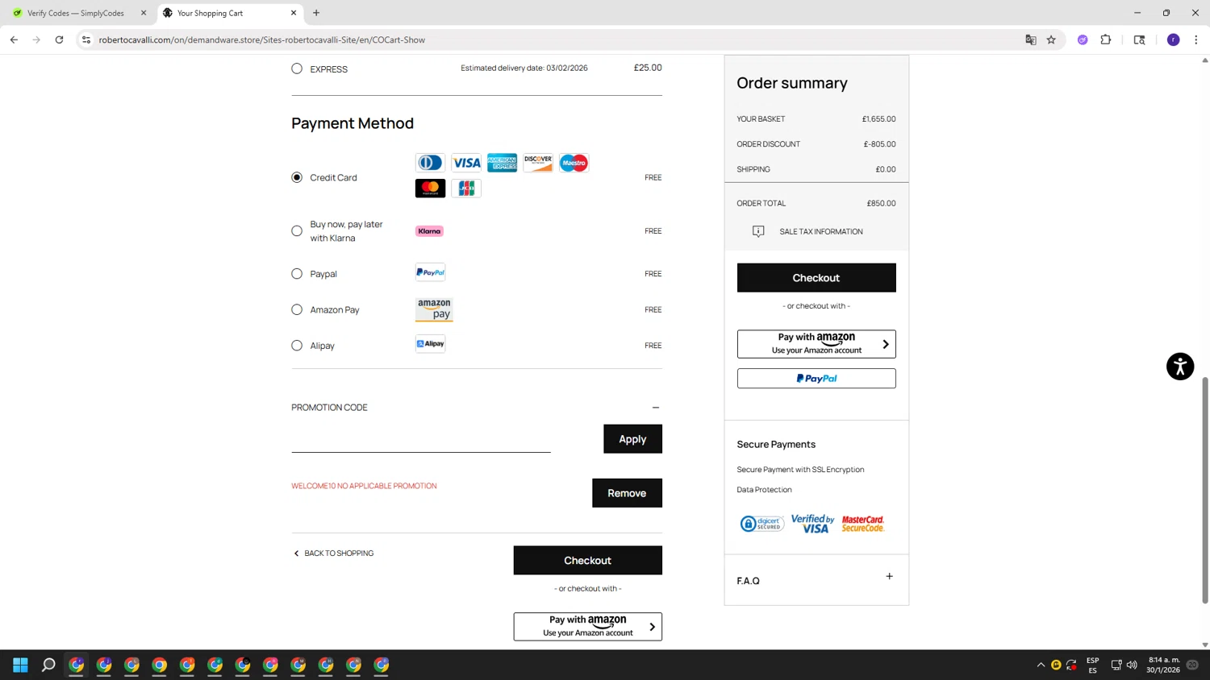Select Alipay payment radio button
Screen dimensions: 1210x680
click(297, 346)
